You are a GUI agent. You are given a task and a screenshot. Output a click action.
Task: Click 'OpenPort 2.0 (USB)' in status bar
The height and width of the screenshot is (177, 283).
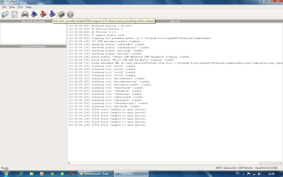pyautogui.click(x=266, y=168)
